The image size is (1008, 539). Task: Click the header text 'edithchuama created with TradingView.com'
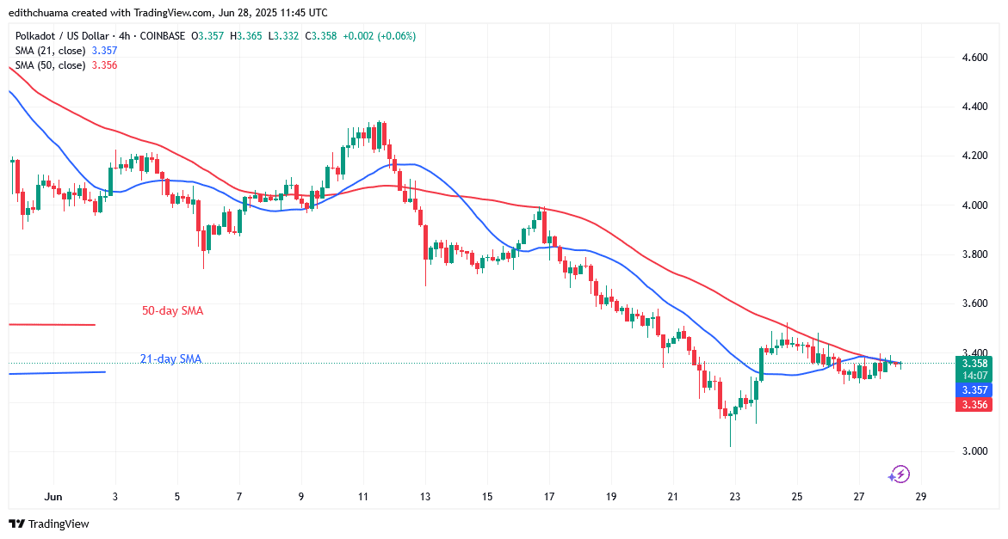click(x=110, y=13)
